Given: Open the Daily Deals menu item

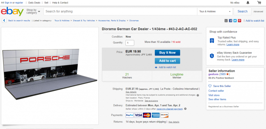Looking at the screenshot, I should coord(34,3).
